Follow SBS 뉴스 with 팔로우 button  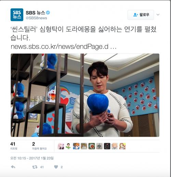tap(141, 15)
